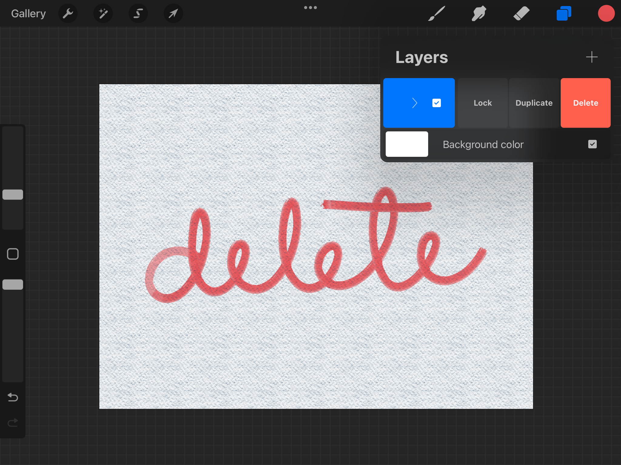Tap the square modify button in sidebar
Screen dimensions: 621x465
[13, 254]
